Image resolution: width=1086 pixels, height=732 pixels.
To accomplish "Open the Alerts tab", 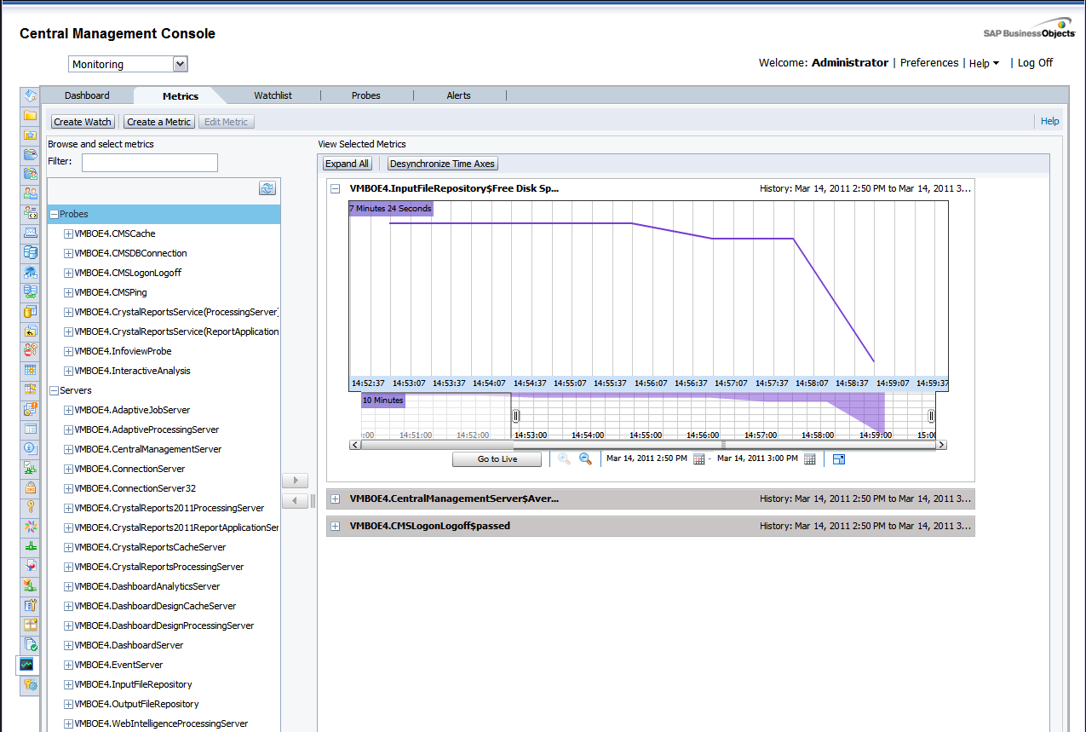I will coord(459,95).
